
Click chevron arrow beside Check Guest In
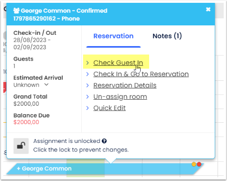88,63
